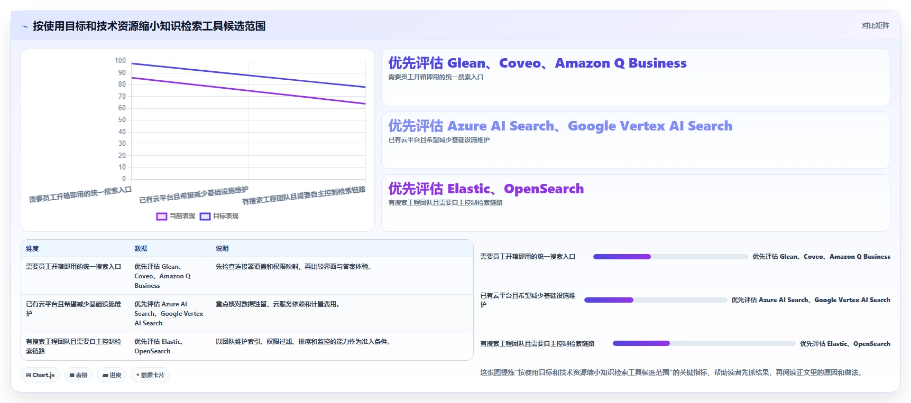Click progress bar for 已有云平台且希望减少基础设施维护

(656, 300)
